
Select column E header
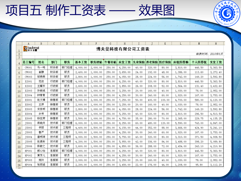81,44
